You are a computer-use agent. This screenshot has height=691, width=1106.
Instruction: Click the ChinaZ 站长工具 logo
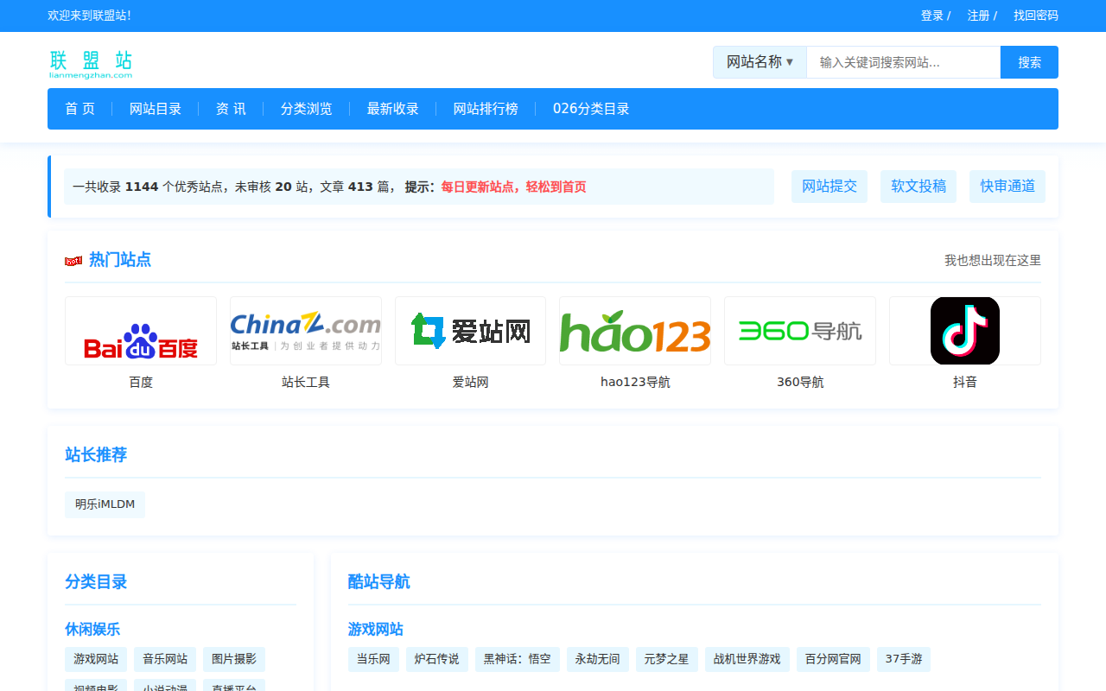click(306, 331)
